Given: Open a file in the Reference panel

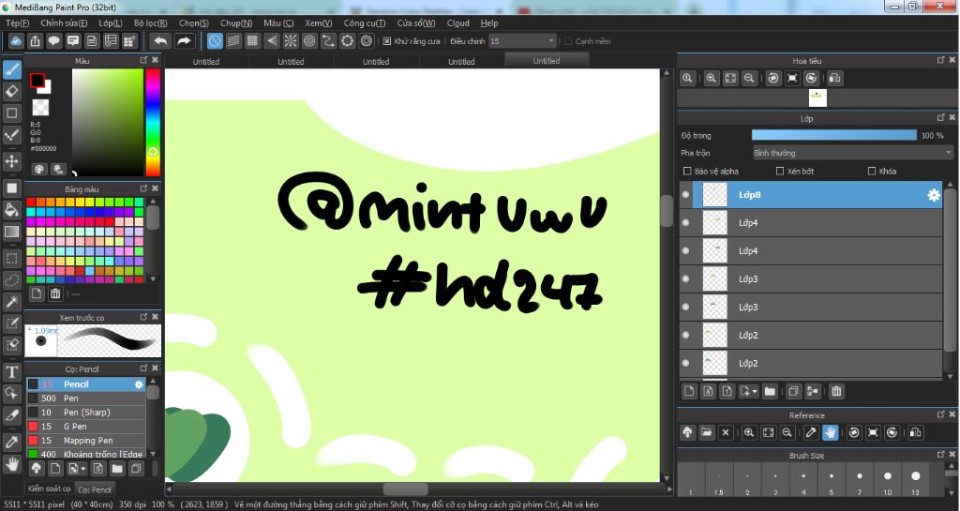Looking at the screenshot, I should point(707,432).
